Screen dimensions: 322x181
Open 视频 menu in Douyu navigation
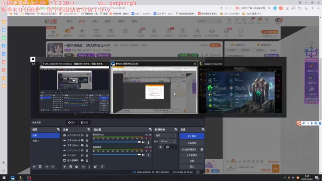[x=108, y=21]
